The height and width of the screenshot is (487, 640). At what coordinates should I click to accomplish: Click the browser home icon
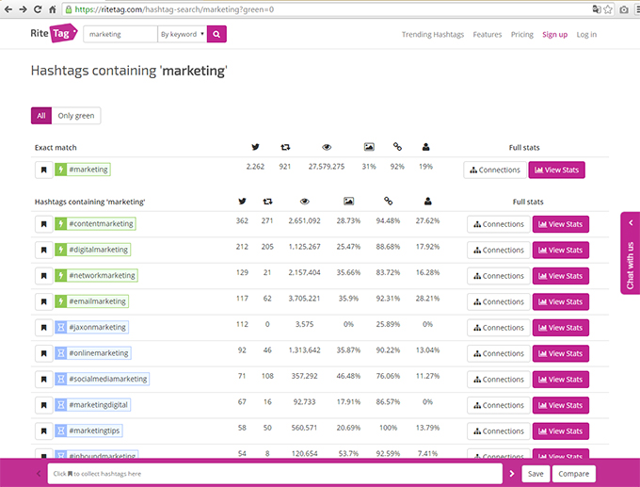pyautogui.click(x=53, y=9)
